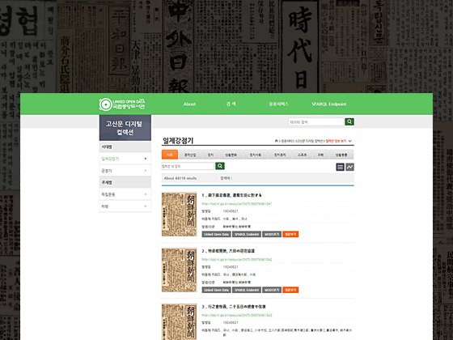Select 군정기 in the sidebar
The height and width of the screenshot is (340, 453).
point(125,171)
